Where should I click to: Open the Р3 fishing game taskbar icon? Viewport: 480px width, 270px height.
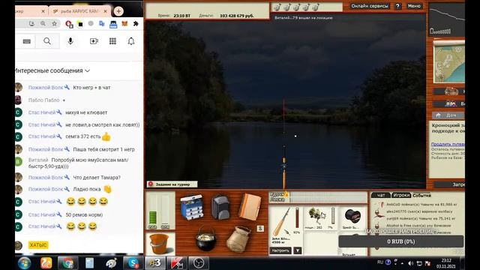tap(155, 263)
